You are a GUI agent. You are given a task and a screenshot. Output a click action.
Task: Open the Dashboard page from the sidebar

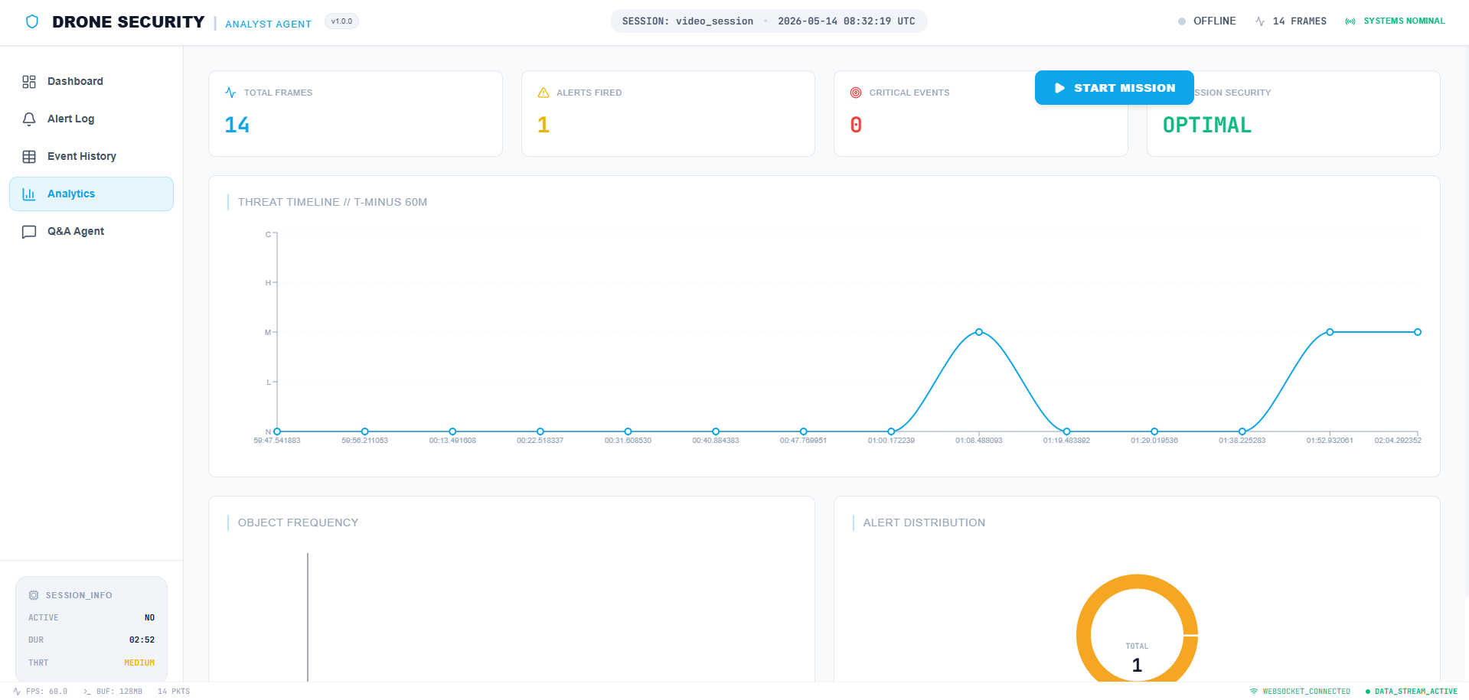(91, 81)
